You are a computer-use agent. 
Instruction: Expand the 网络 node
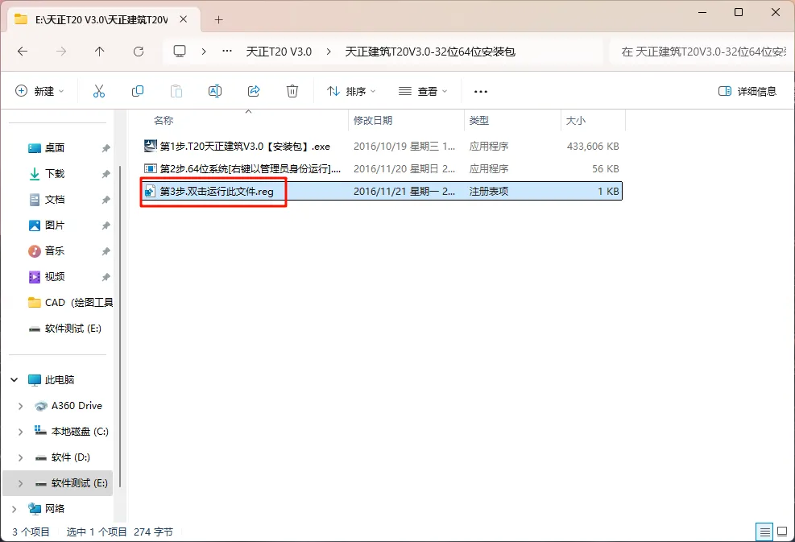pos(14,508)
